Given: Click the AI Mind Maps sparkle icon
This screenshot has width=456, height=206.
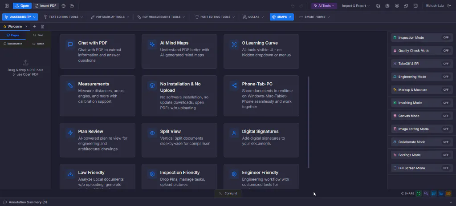Looking at the screenshot, I should (x=152, y=44).
